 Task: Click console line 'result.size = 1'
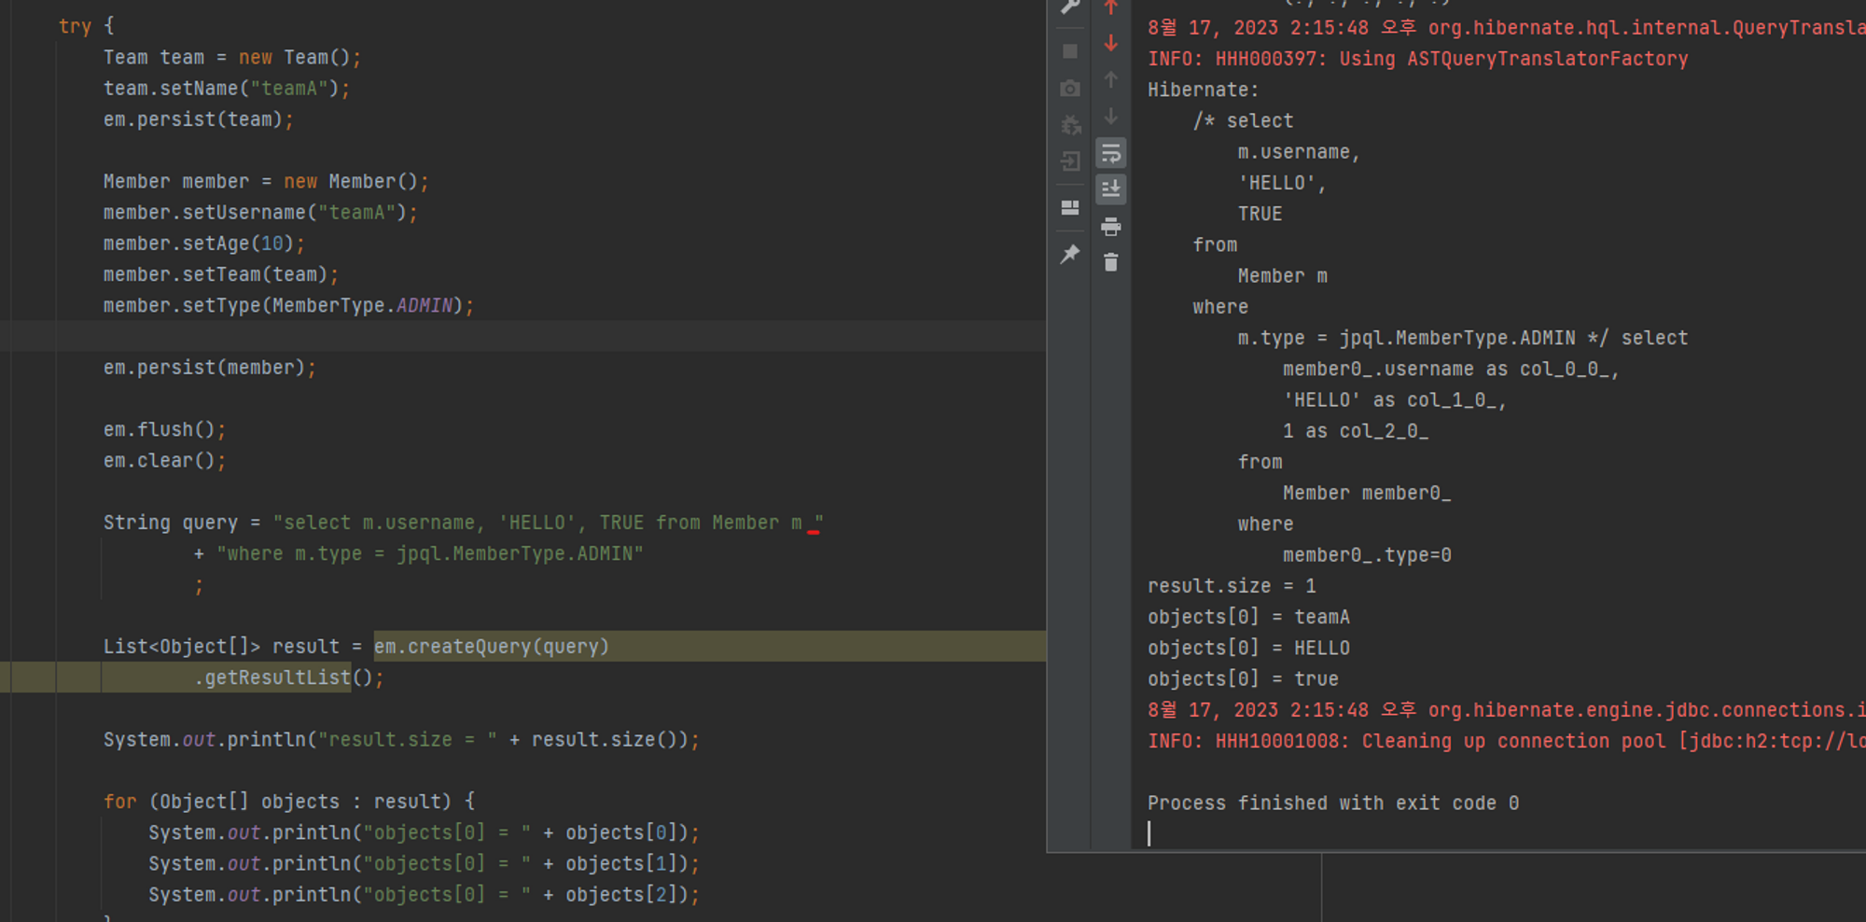pos(1232,586)
